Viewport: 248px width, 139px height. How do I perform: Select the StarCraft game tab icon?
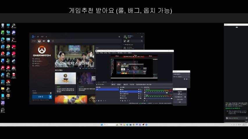pyautogui.click(x=44, y=41)
